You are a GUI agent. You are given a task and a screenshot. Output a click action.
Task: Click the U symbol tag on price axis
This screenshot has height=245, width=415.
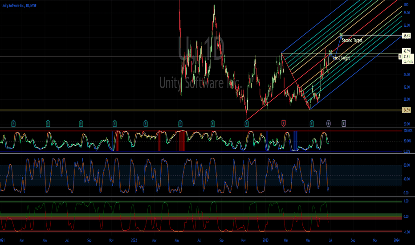tap(400, 57)
